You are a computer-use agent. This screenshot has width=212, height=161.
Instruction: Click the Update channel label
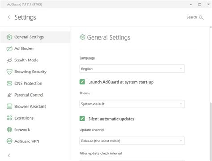coord(92,130)
